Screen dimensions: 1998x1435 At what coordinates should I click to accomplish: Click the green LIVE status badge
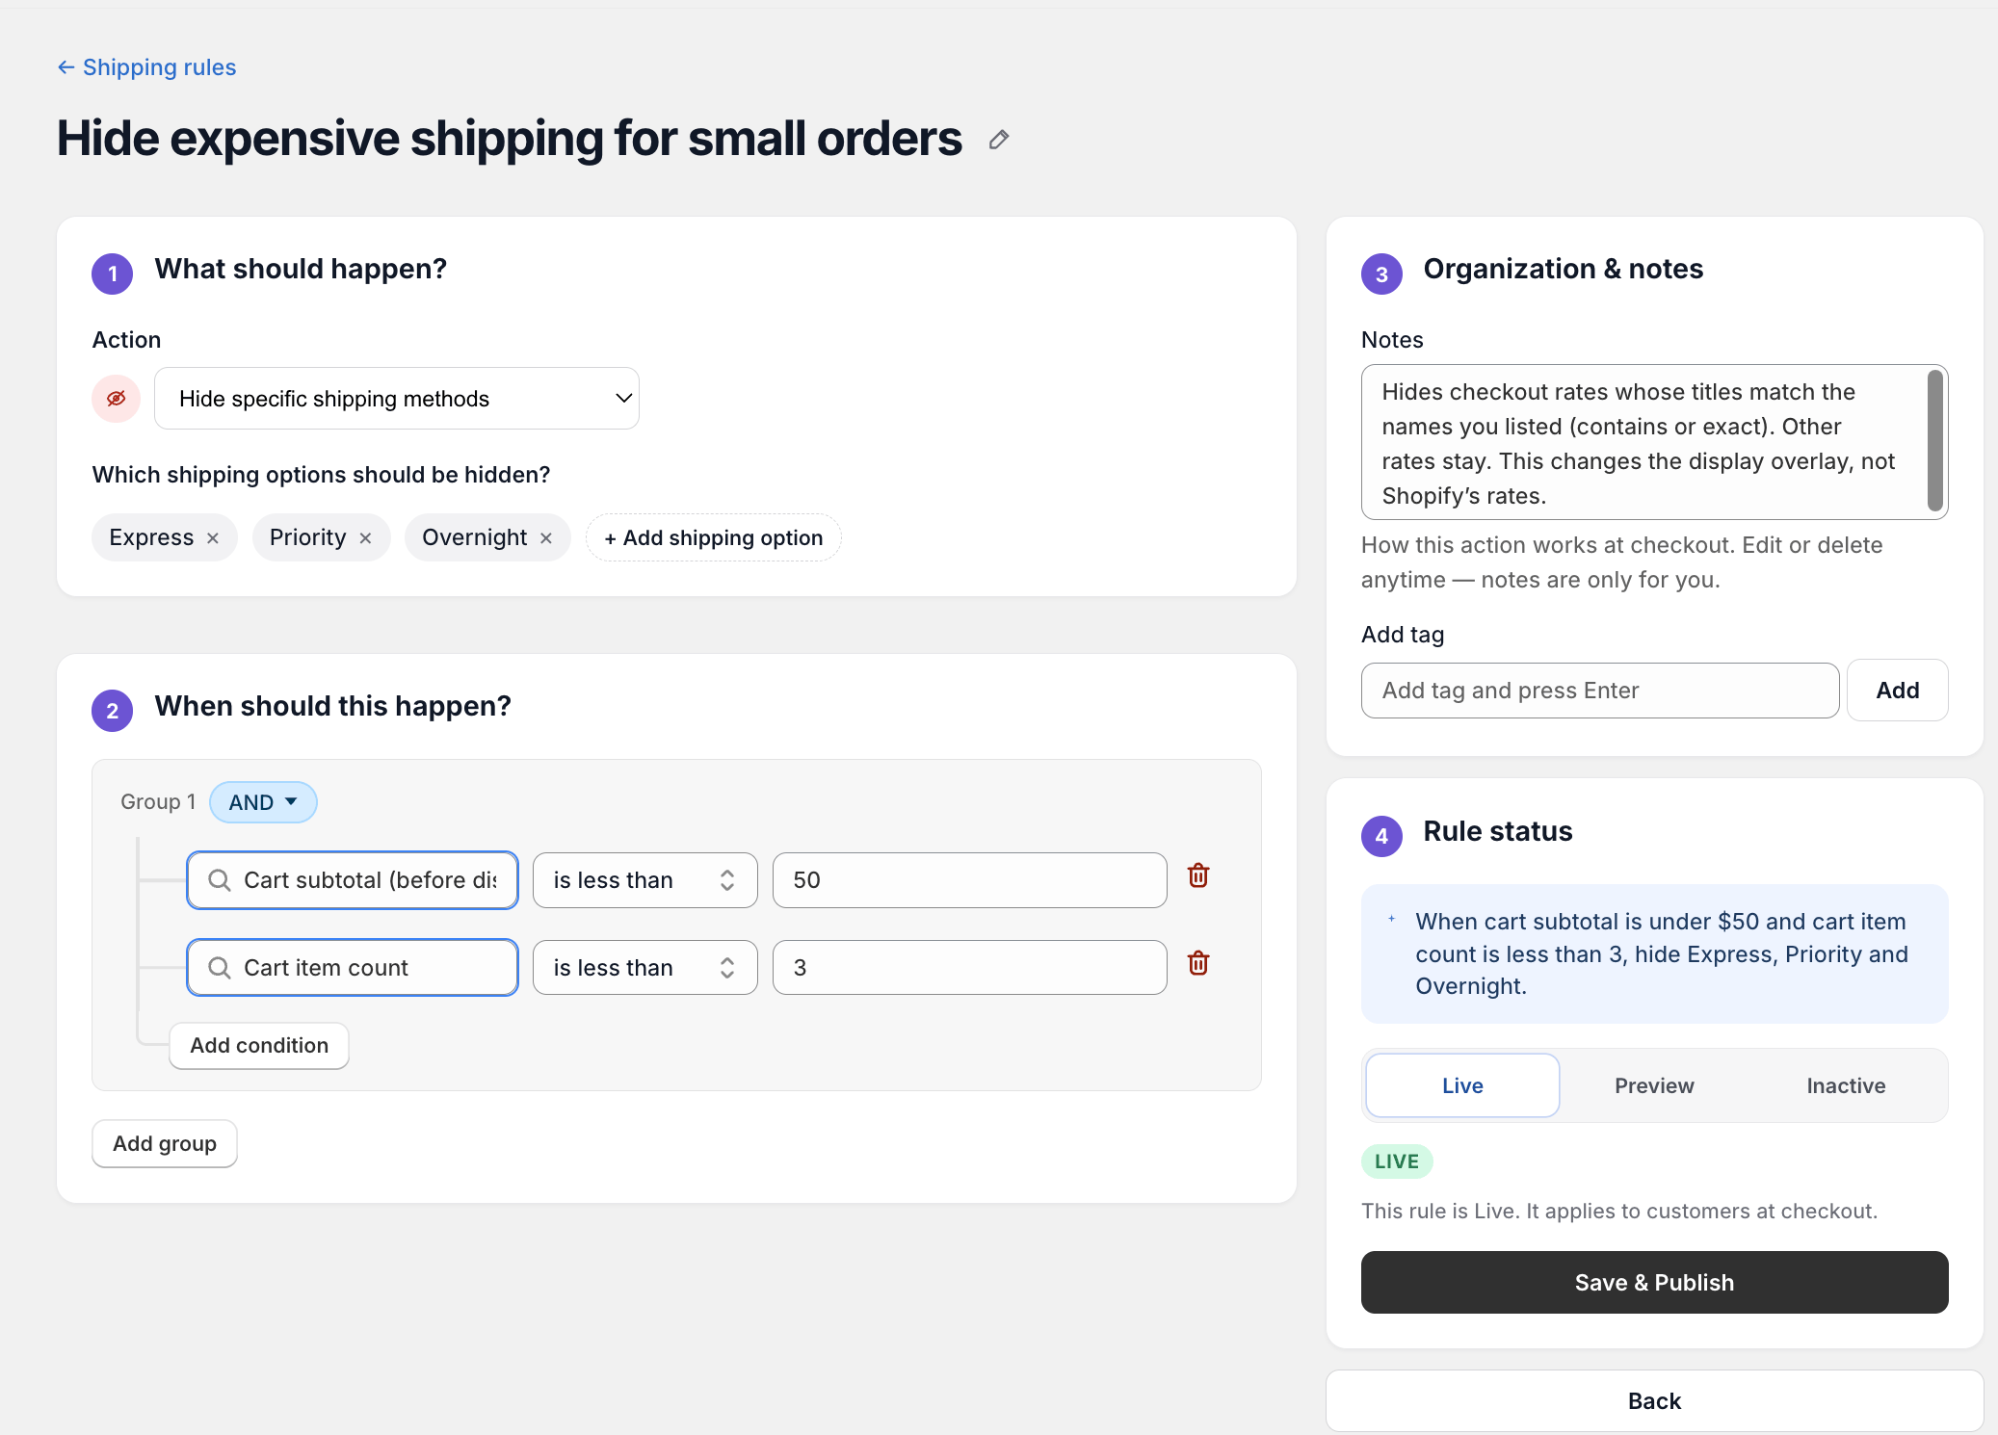tap(1397, 1161)
